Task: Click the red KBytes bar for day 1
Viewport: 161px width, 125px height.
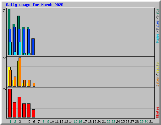Action: pos(10,103)
